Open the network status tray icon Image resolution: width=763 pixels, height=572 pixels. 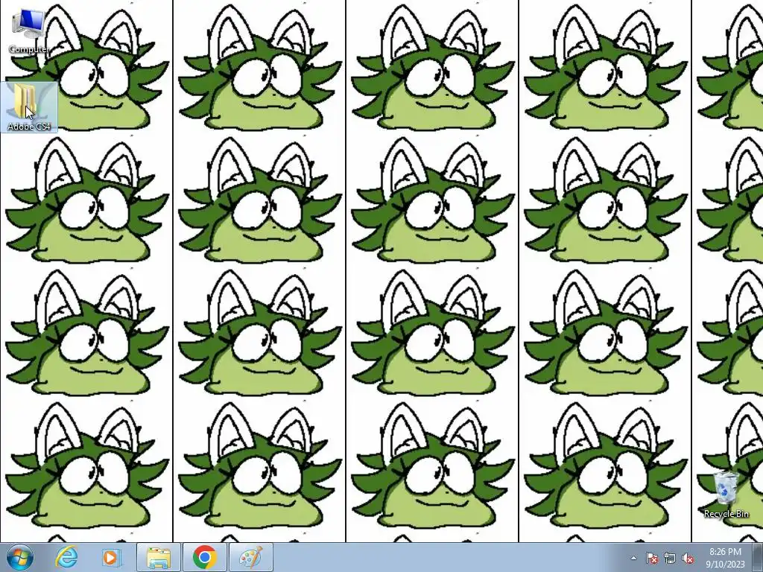click(x=670, y=558)
